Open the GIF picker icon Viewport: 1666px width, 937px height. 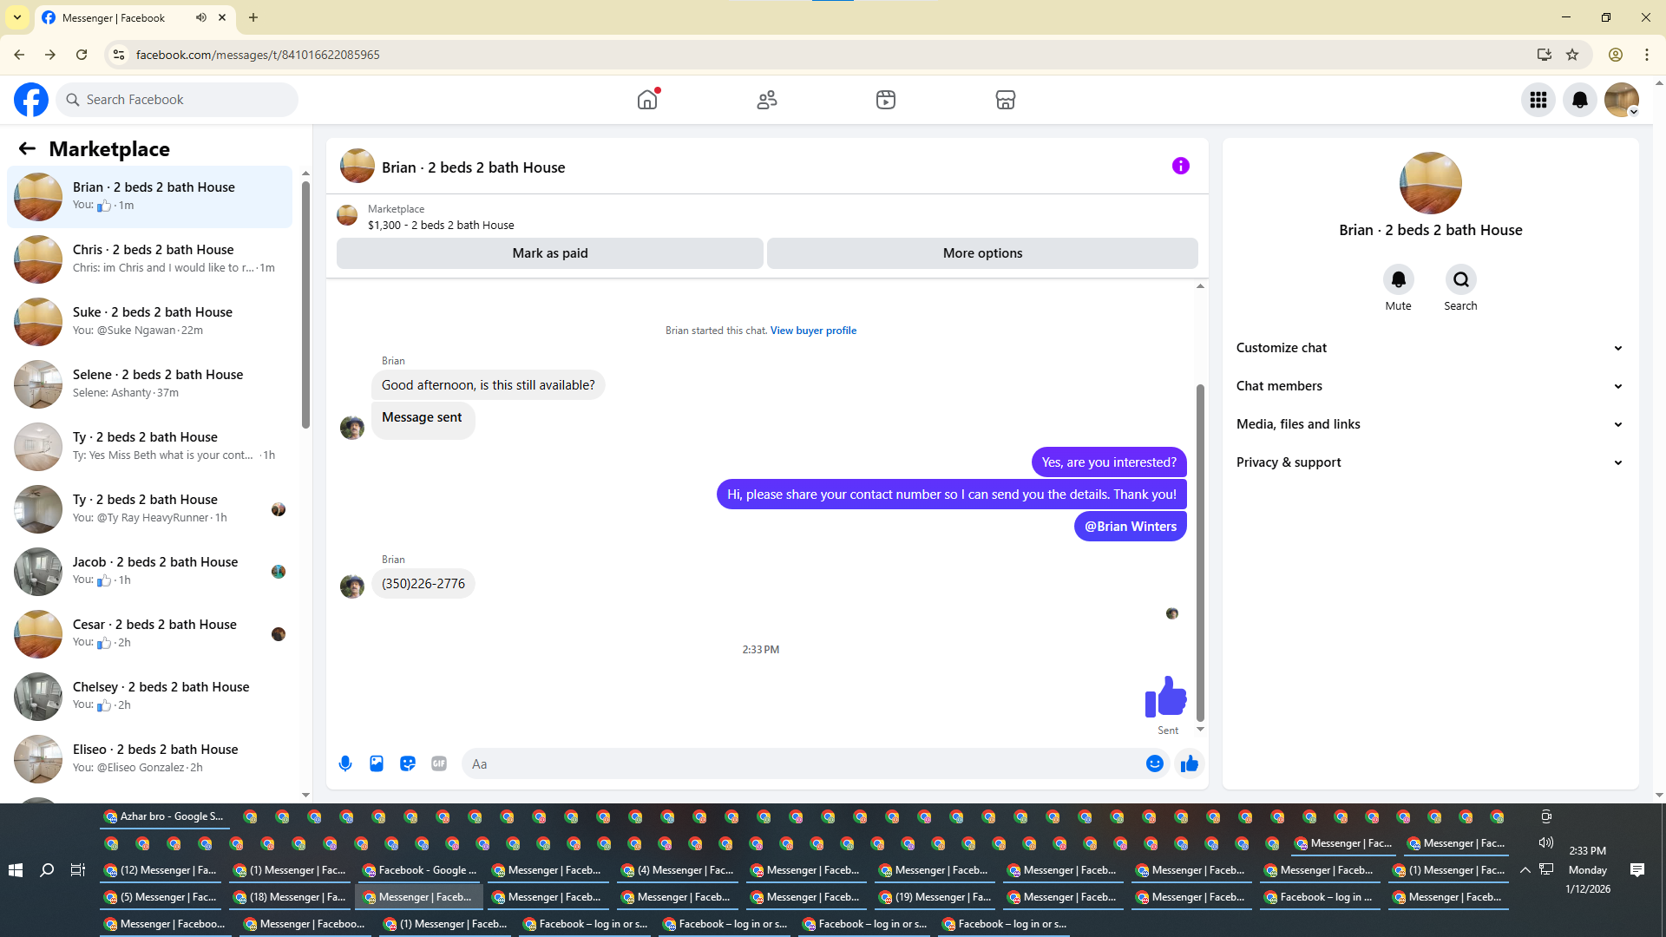(439, 763)
